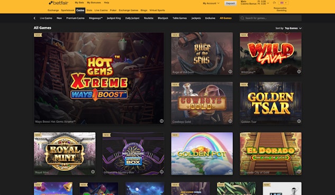Click the back arrow in the category bar
The width and height of the screenshot is (335, 195).
point(34,18)
